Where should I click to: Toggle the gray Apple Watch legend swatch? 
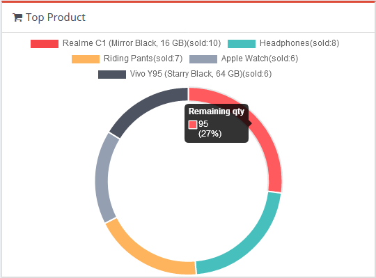[203, 59]
